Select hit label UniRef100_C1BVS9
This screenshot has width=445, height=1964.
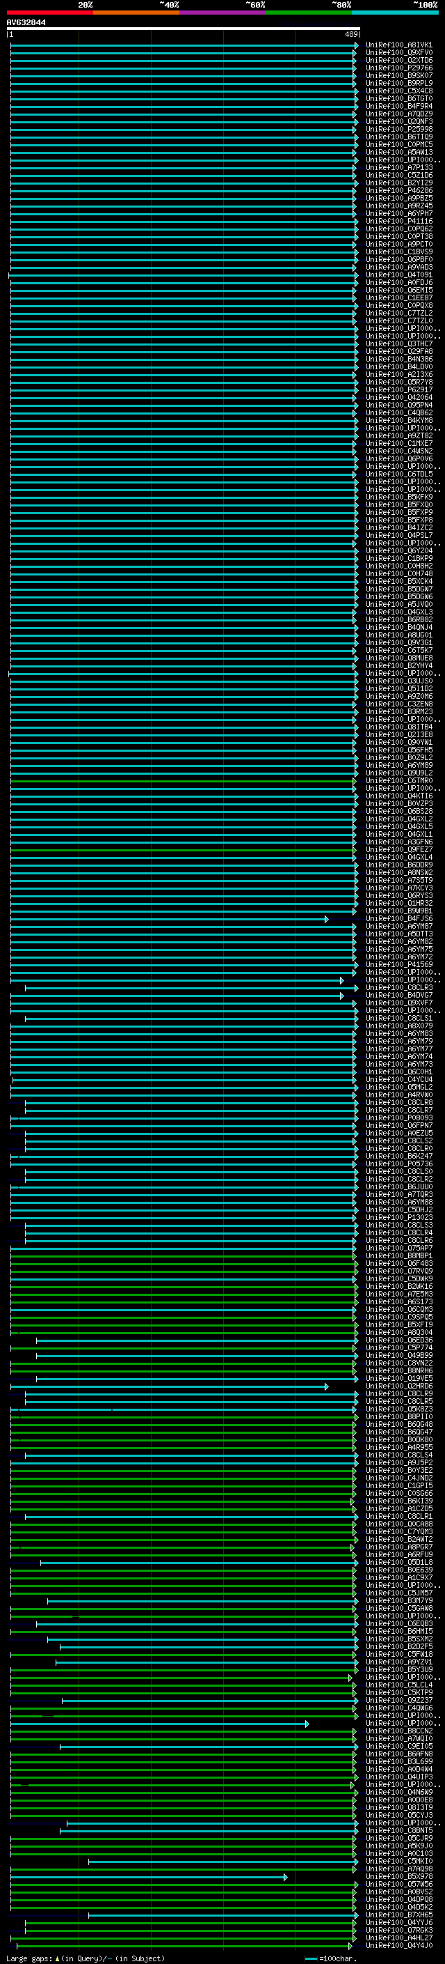[x=398, y=252]
